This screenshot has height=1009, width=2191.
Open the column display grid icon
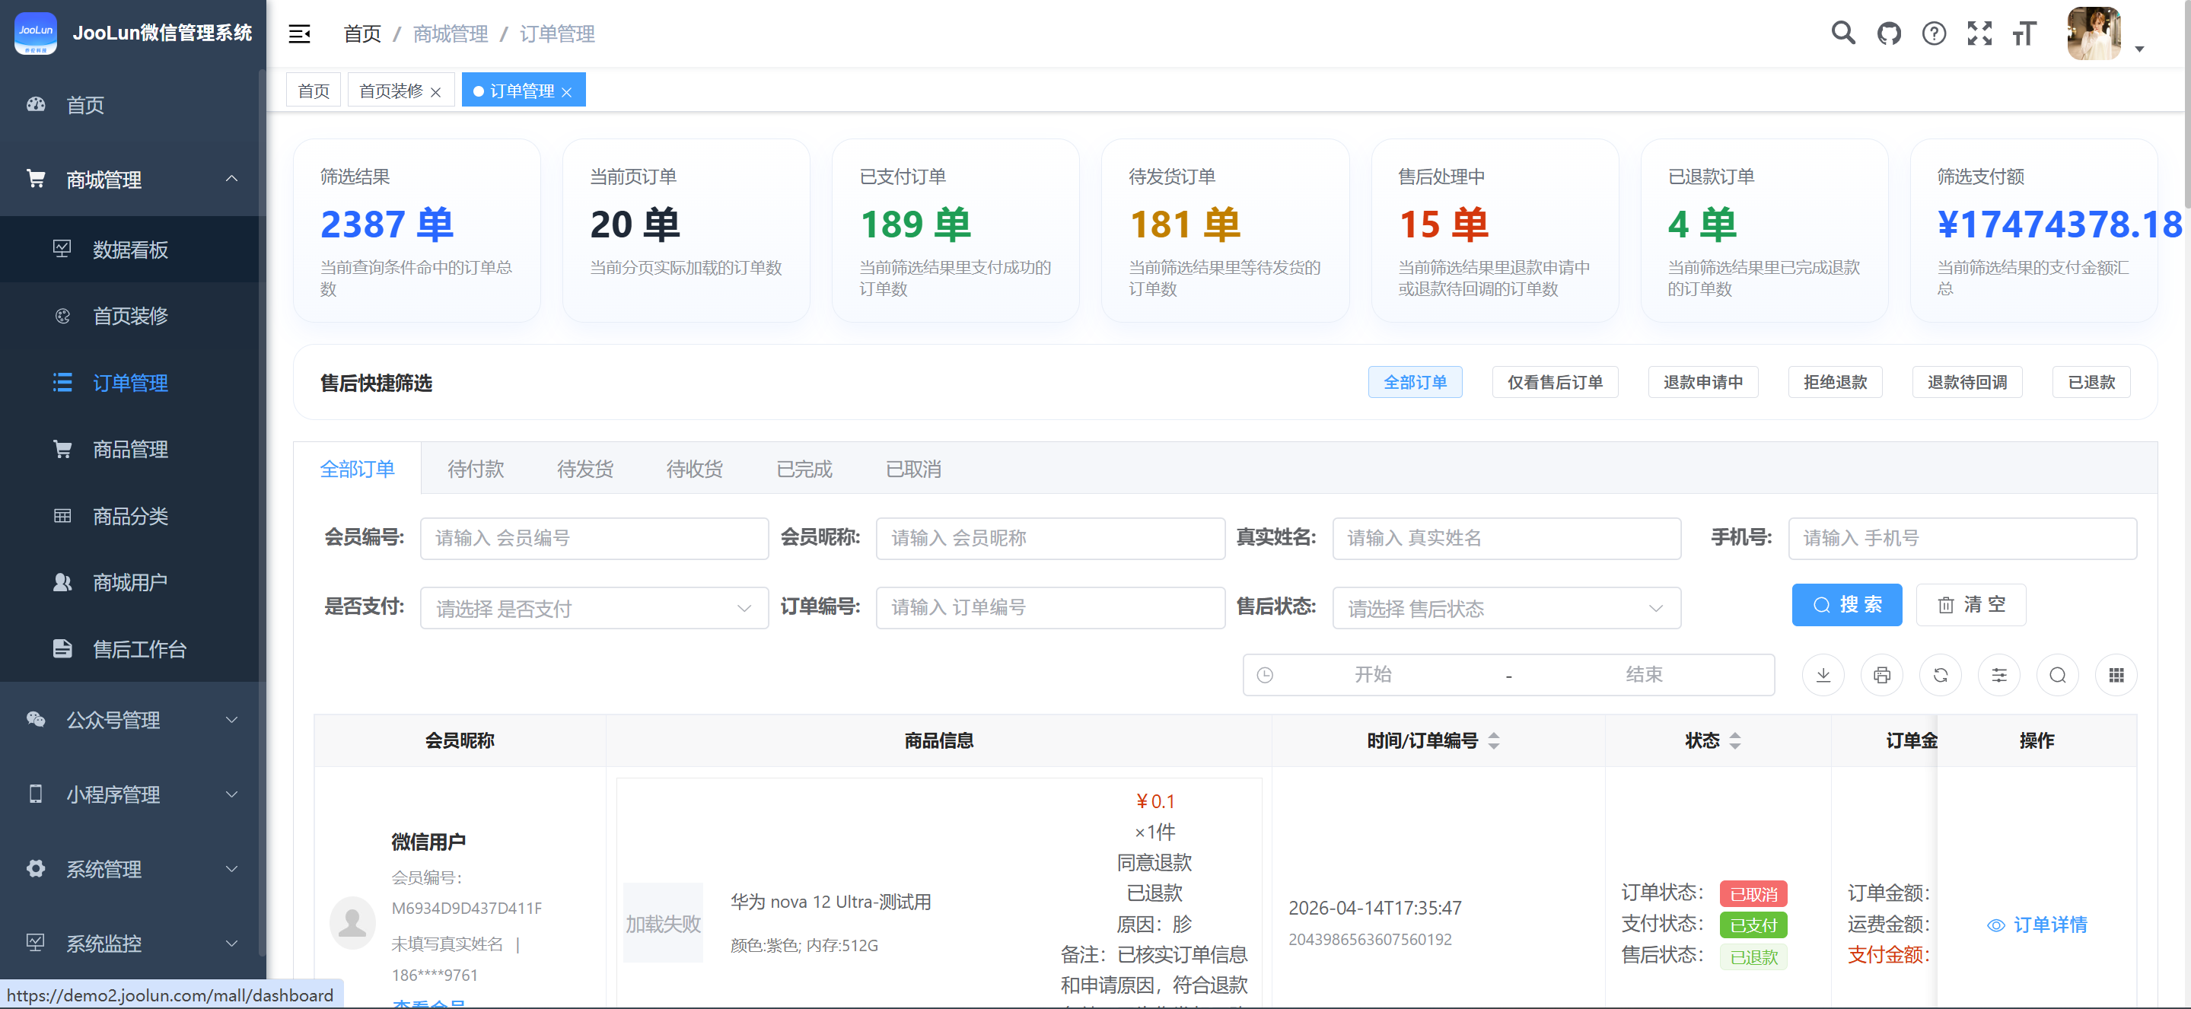point(2116,675)
